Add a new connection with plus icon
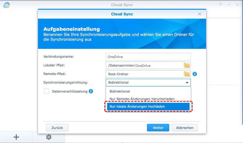The image size is (243, 143). tap(16, 137)
